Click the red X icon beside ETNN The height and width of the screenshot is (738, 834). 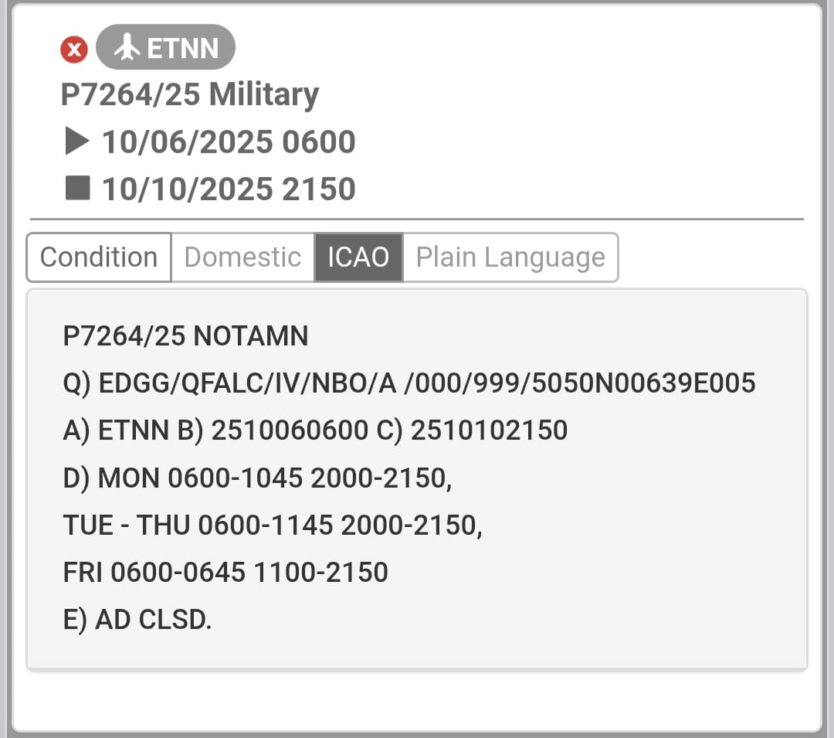tap(74, 50)
